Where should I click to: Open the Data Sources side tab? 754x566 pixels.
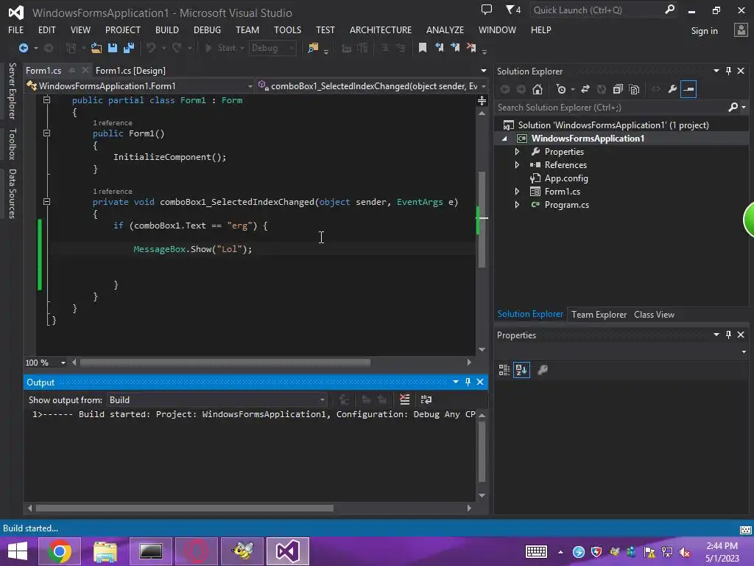12,194
